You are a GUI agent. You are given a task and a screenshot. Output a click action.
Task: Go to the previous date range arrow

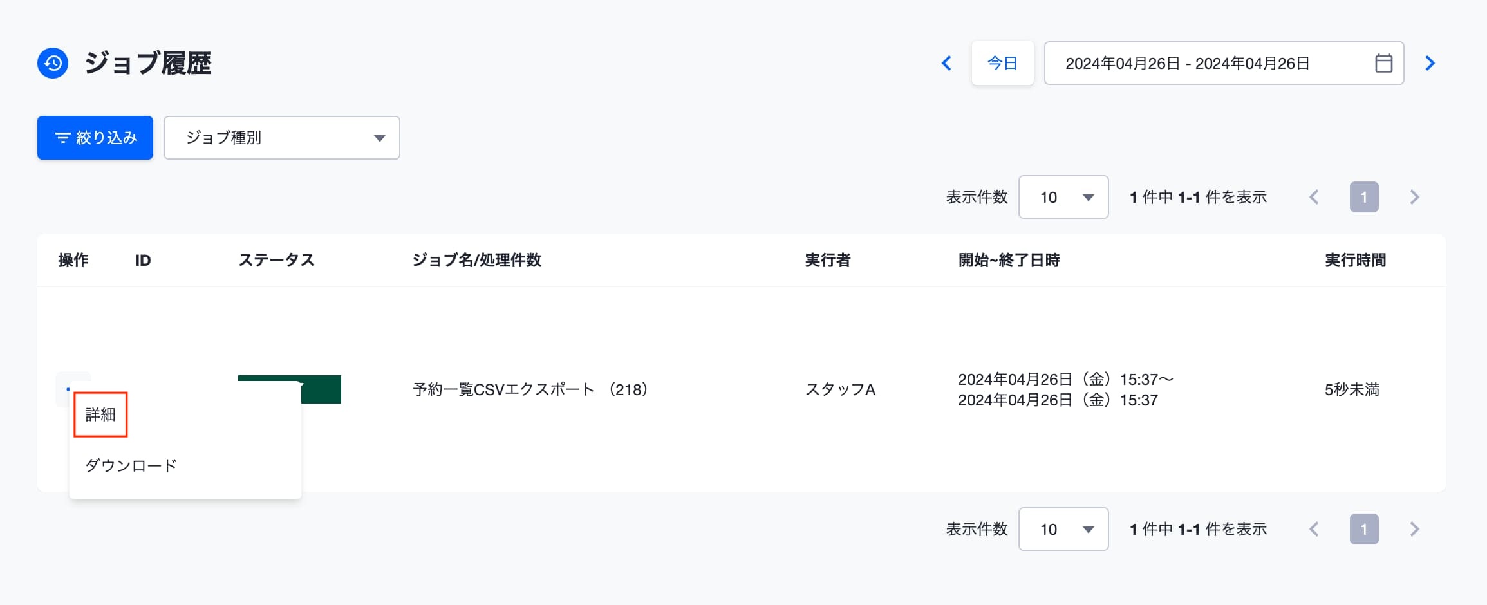(946, 63)
